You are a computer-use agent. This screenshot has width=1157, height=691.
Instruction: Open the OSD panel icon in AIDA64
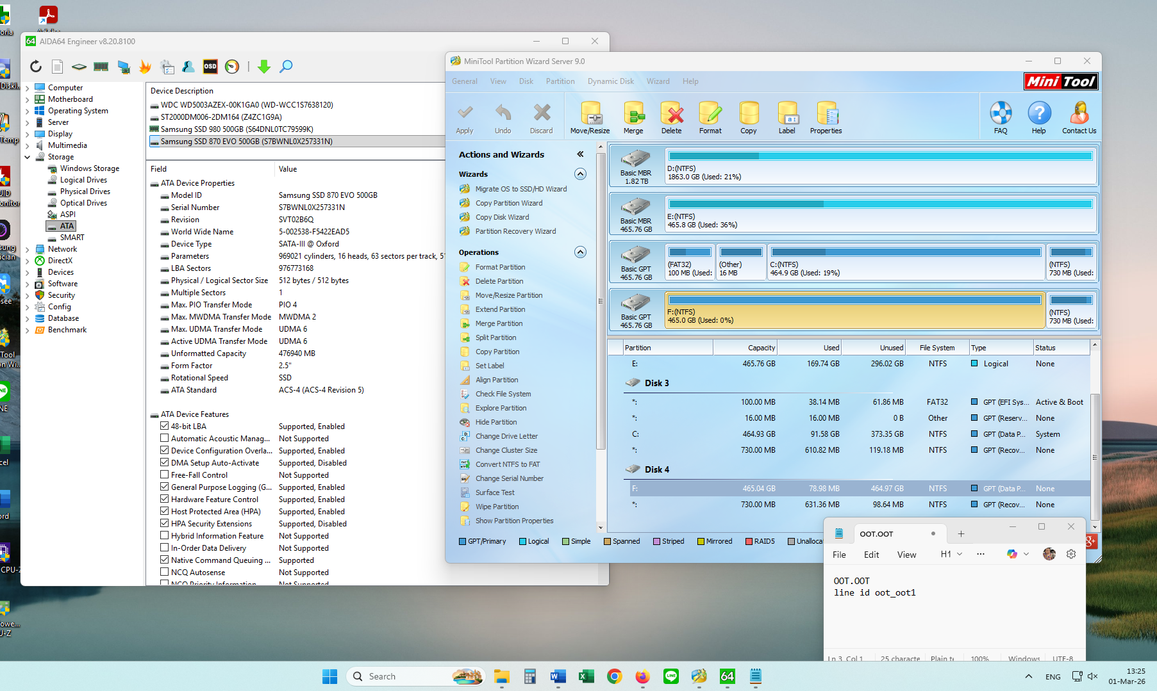[210, 67]
